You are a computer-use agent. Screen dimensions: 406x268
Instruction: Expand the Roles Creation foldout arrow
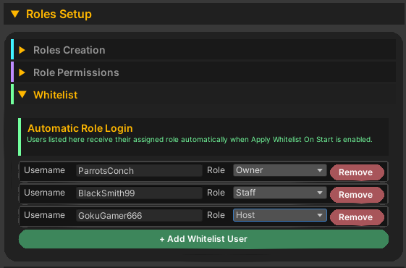click(22, 50)
